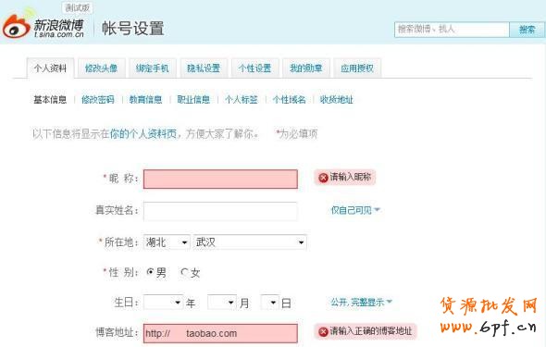Expand the 仅自己可见 visibility option
The image size is (546, 347).
(x=355, y=210)
